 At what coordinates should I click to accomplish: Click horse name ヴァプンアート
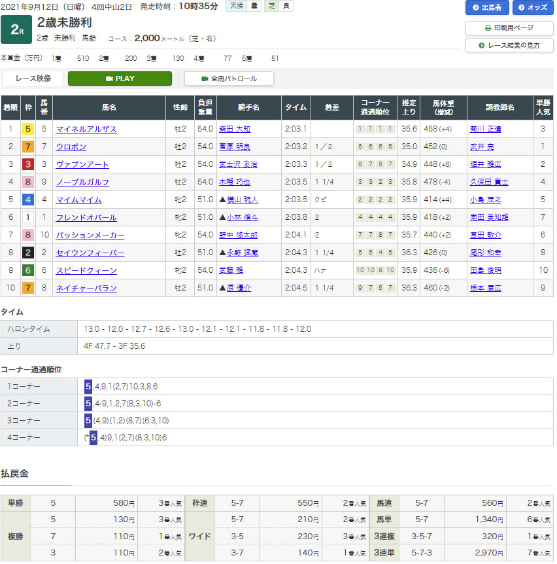point(82,165)
